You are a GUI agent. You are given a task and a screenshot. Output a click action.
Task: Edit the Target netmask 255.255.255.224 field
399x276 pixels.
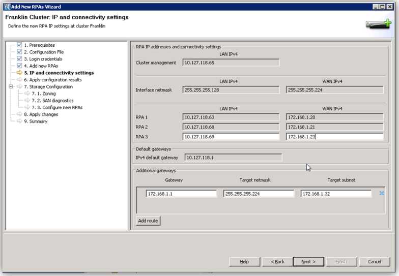pos(259,194)
